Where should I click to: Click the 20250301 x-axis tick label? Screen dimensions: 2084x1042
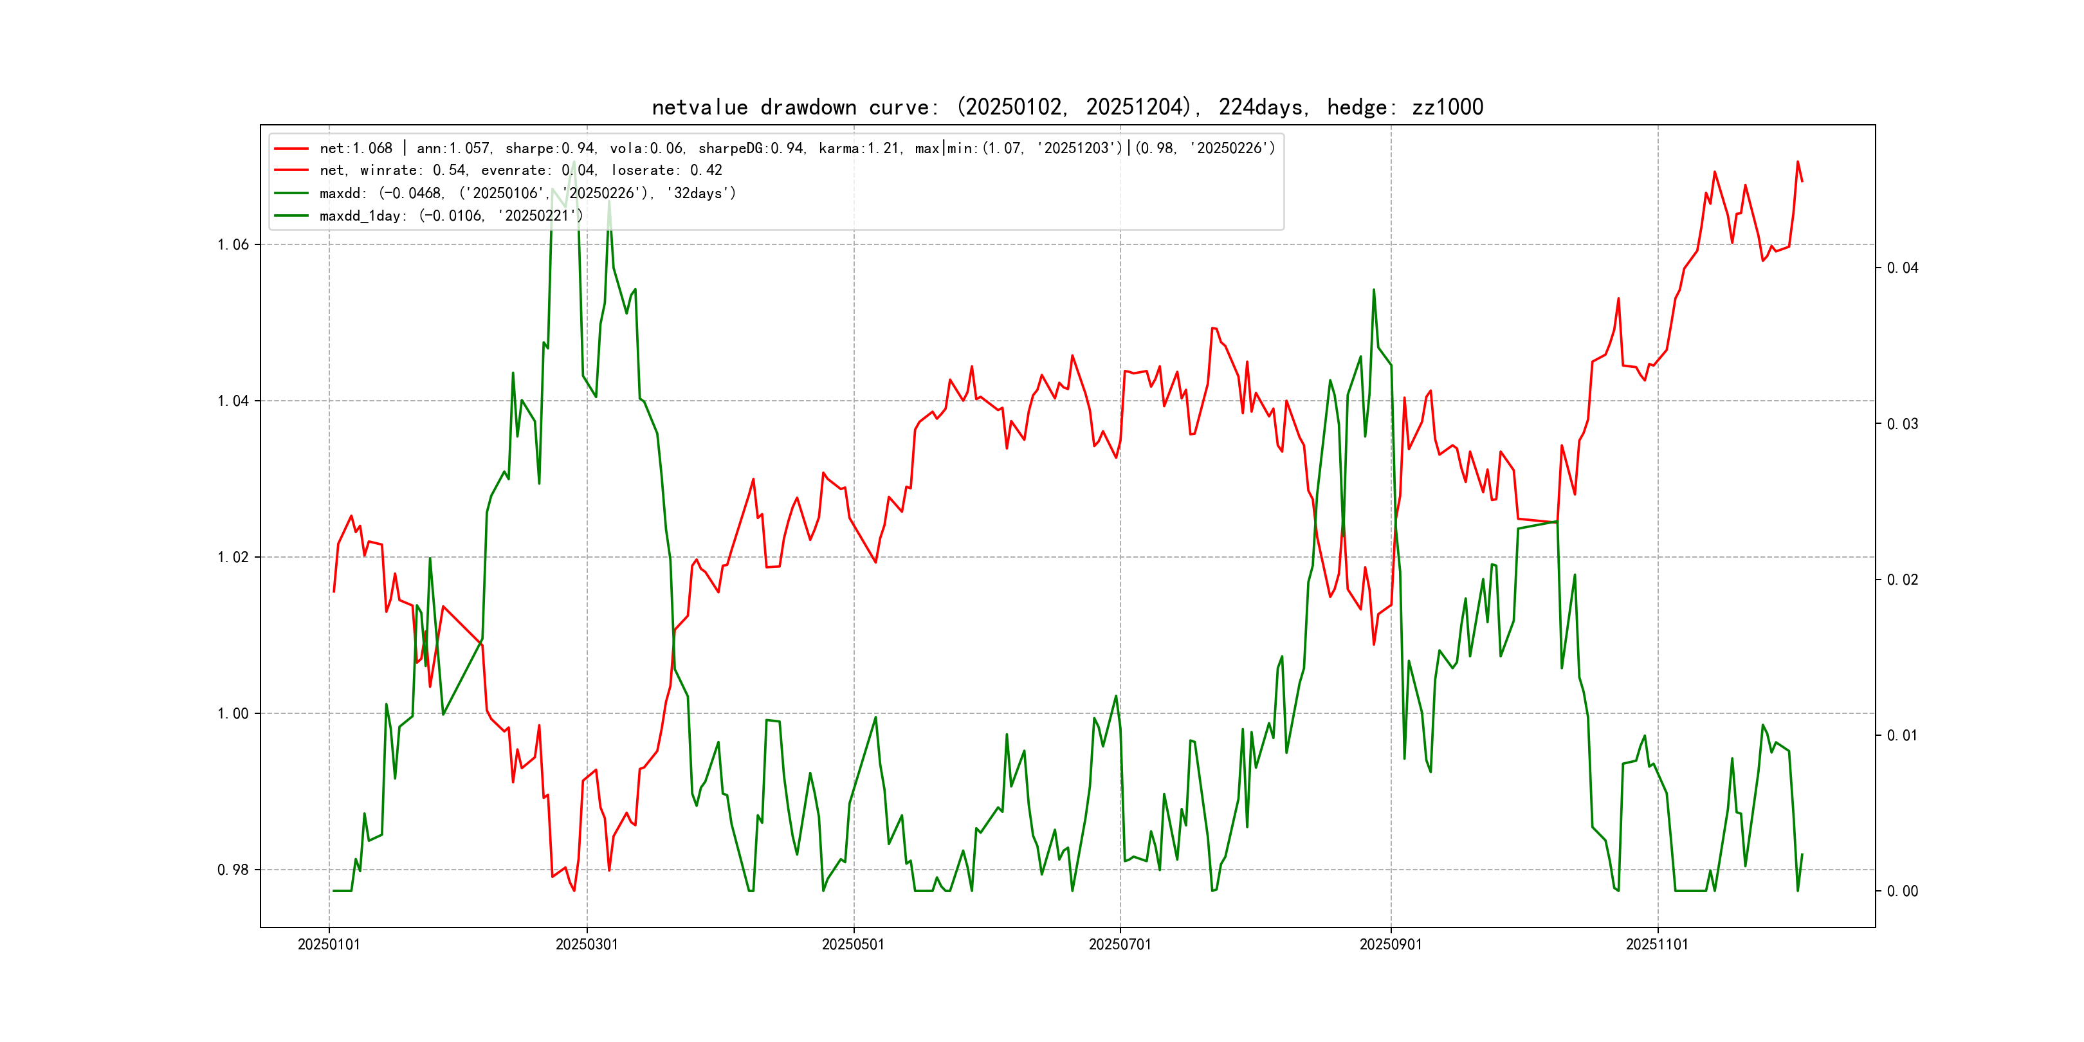[587, 945]
